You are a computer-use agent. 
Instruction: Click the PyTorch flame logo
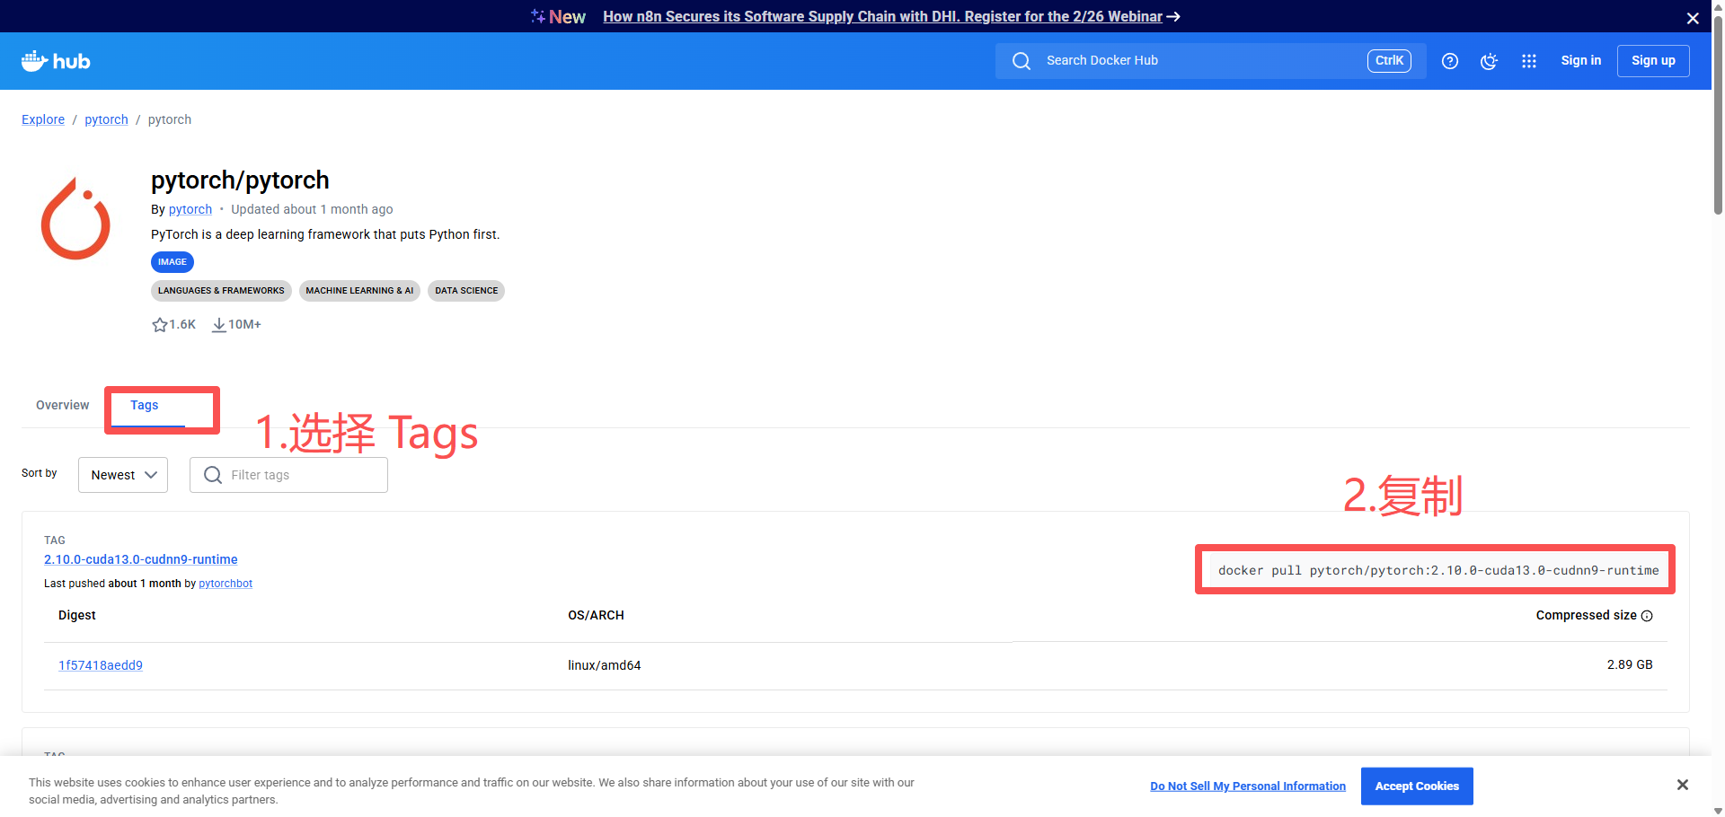(x=75, y=218)
